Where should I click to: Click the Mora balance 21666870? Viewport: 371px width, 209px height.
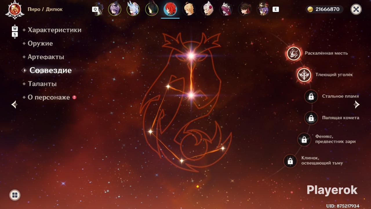328,9
